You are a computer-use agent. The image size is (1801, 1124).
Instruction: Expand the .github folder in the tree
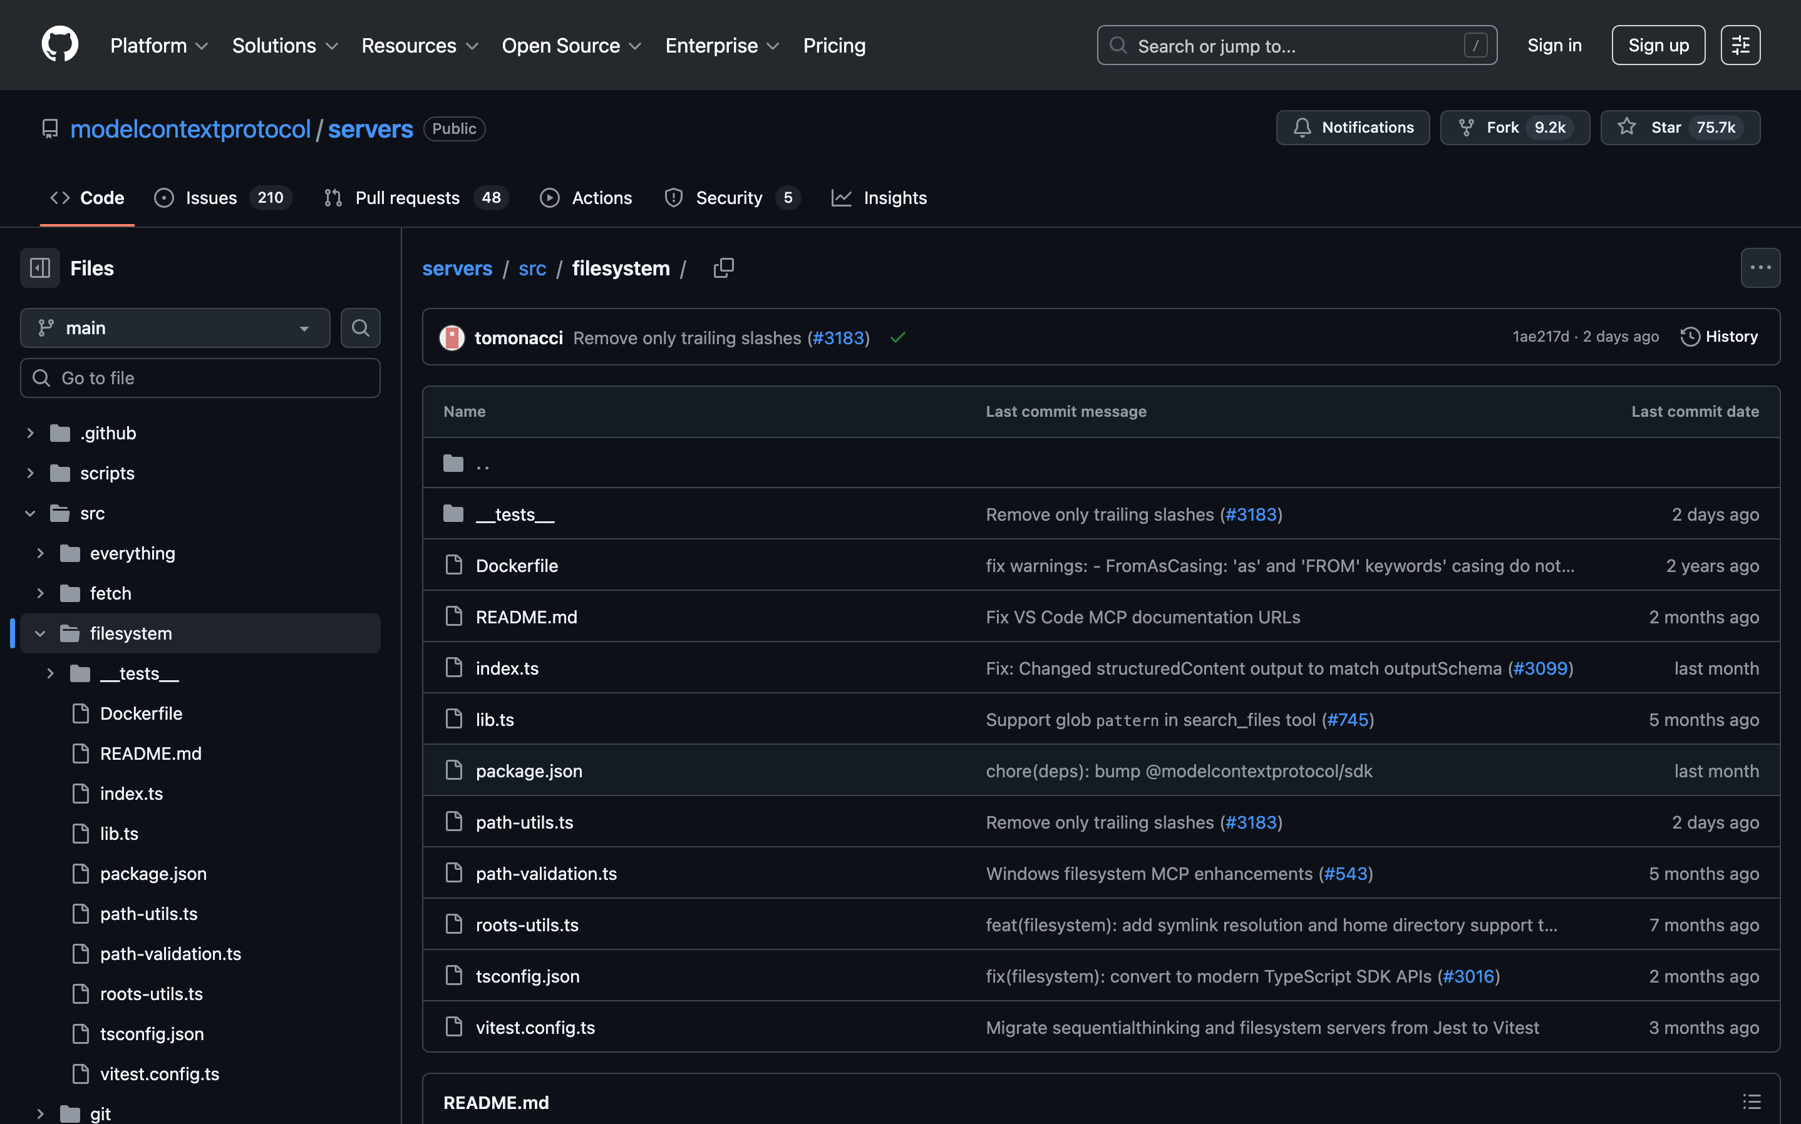pos(31,432)
